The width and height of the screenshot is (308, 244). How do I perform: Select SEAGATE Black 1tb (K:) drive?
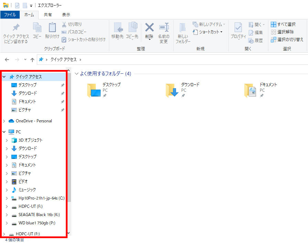point(39,215)
